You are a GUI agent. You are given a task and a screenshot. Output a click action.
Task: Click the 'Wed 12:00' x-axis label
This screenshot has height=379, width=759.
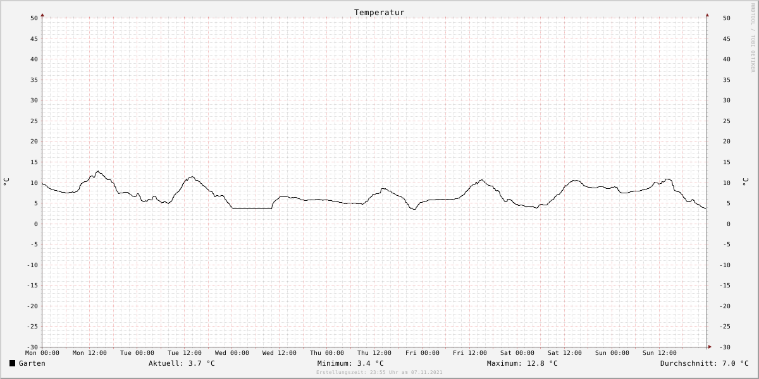pos(280,353)
